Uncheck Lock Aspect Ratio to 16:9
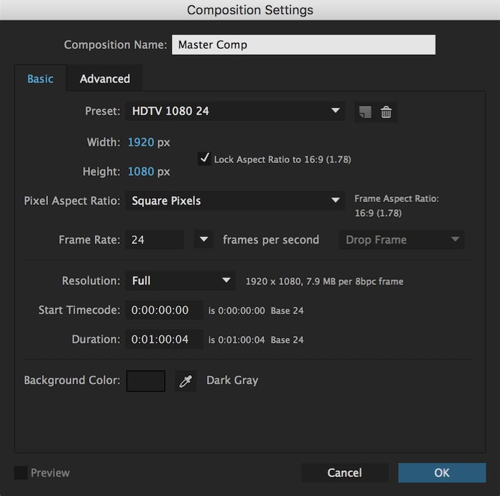This screenshot has height=496, width=500. (x=204, y=158)
